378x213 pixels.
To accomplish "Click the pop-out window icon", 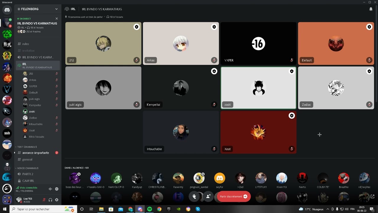I will coord(372,196).
